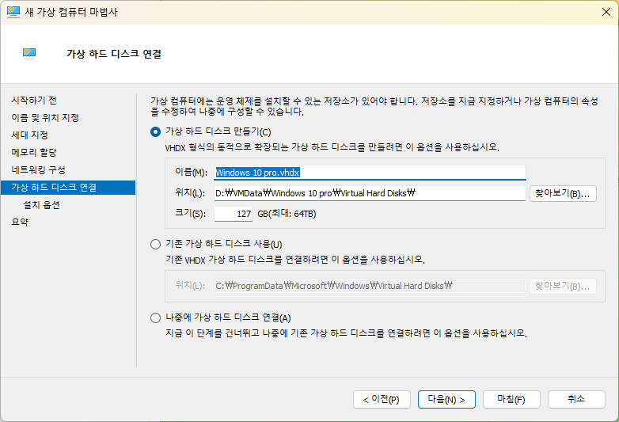Viewport: 619px width, 422px height.
Task: Click the text starting 기존 VHDX 가상 하드 디스크를
Action: [295, 260]
